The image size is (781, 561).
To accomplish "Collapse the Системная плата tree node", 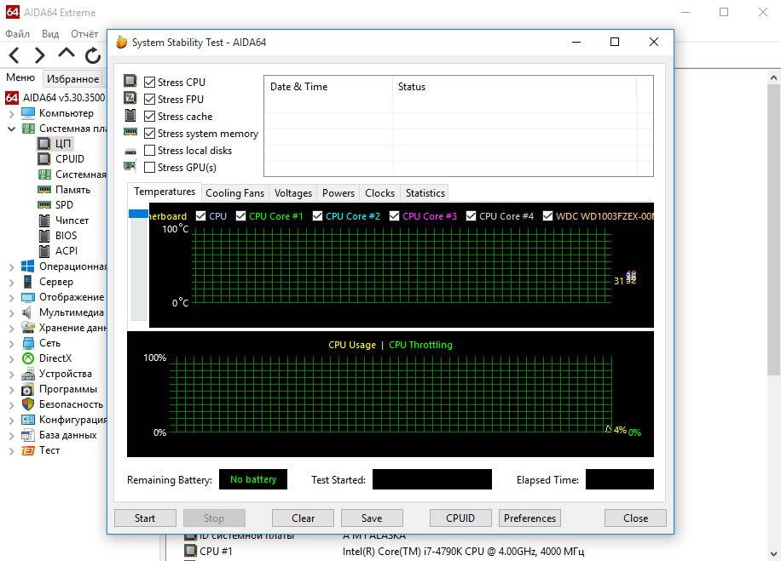I will click(11, 129).
